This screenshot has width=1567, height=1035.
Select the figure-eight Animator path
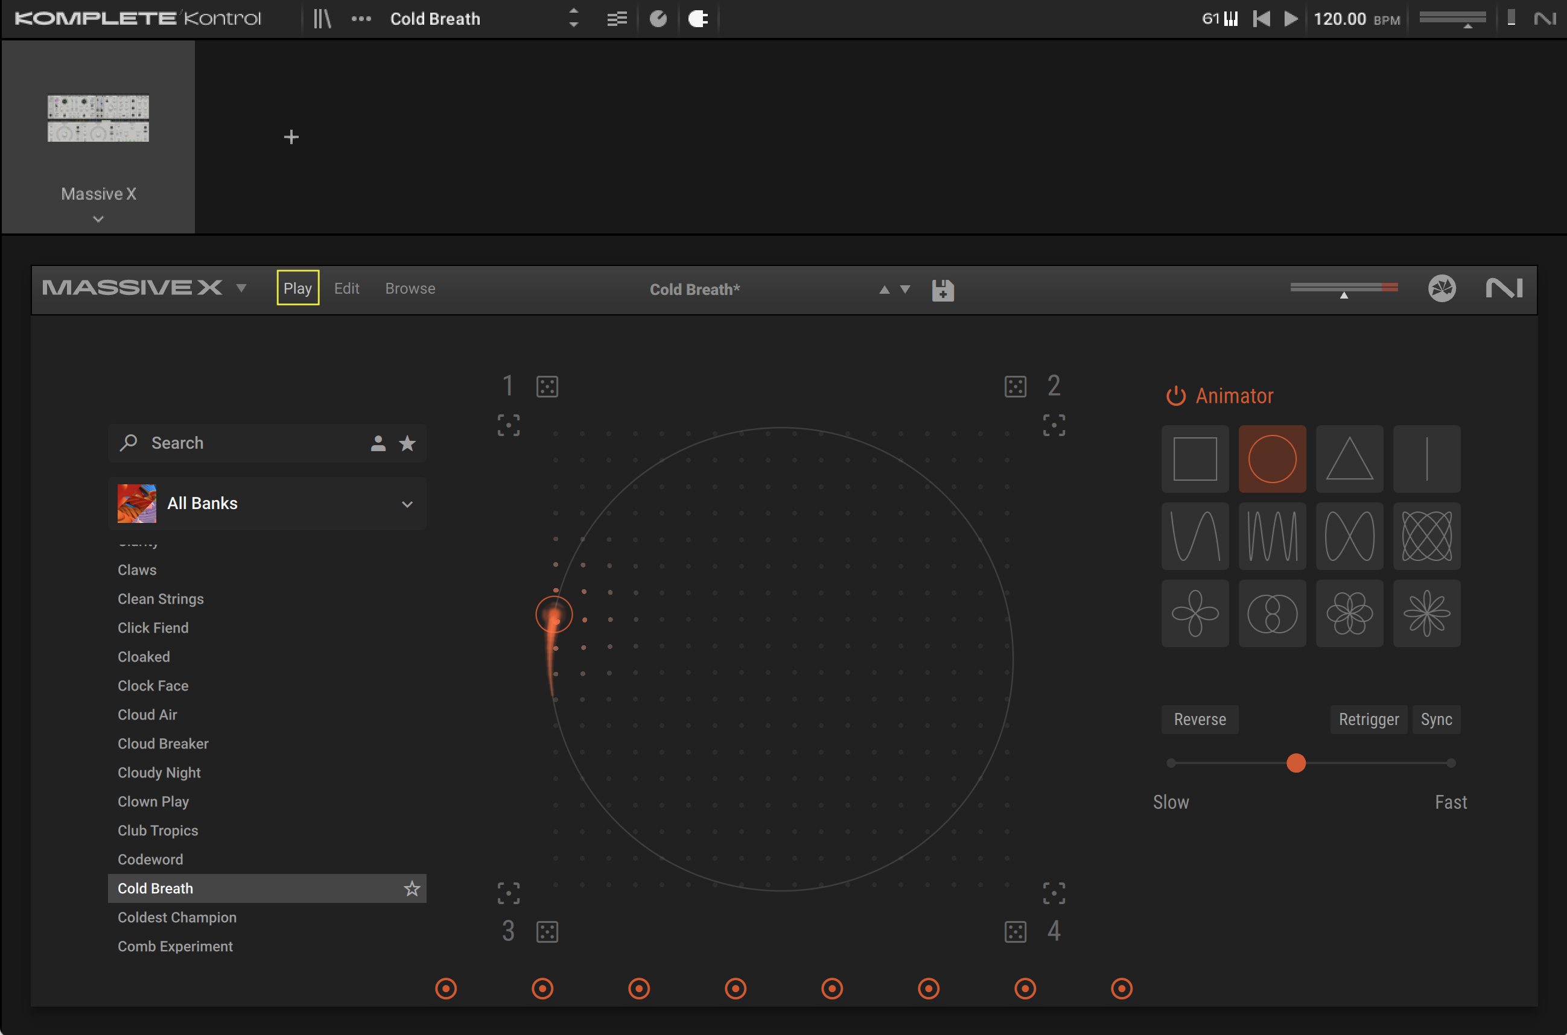point(1350,536)
